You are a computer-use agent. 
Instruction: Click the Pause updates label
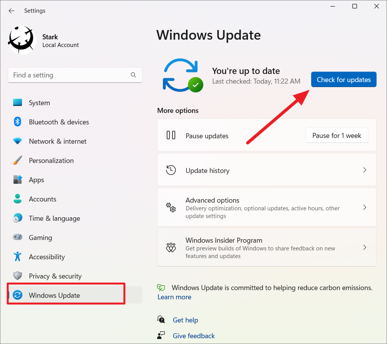pos(207,136)
